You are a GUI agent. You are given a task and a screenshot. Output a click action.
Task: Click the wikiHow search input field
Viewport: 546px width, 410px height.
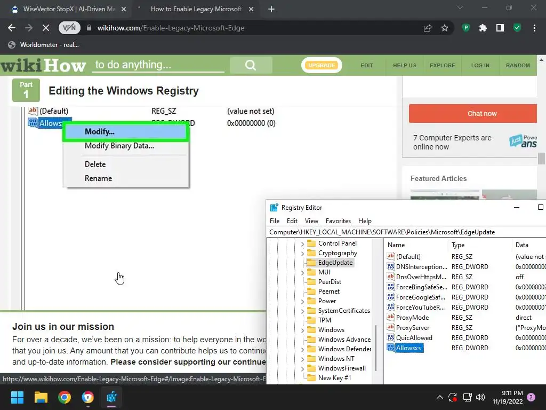[158, 65]
